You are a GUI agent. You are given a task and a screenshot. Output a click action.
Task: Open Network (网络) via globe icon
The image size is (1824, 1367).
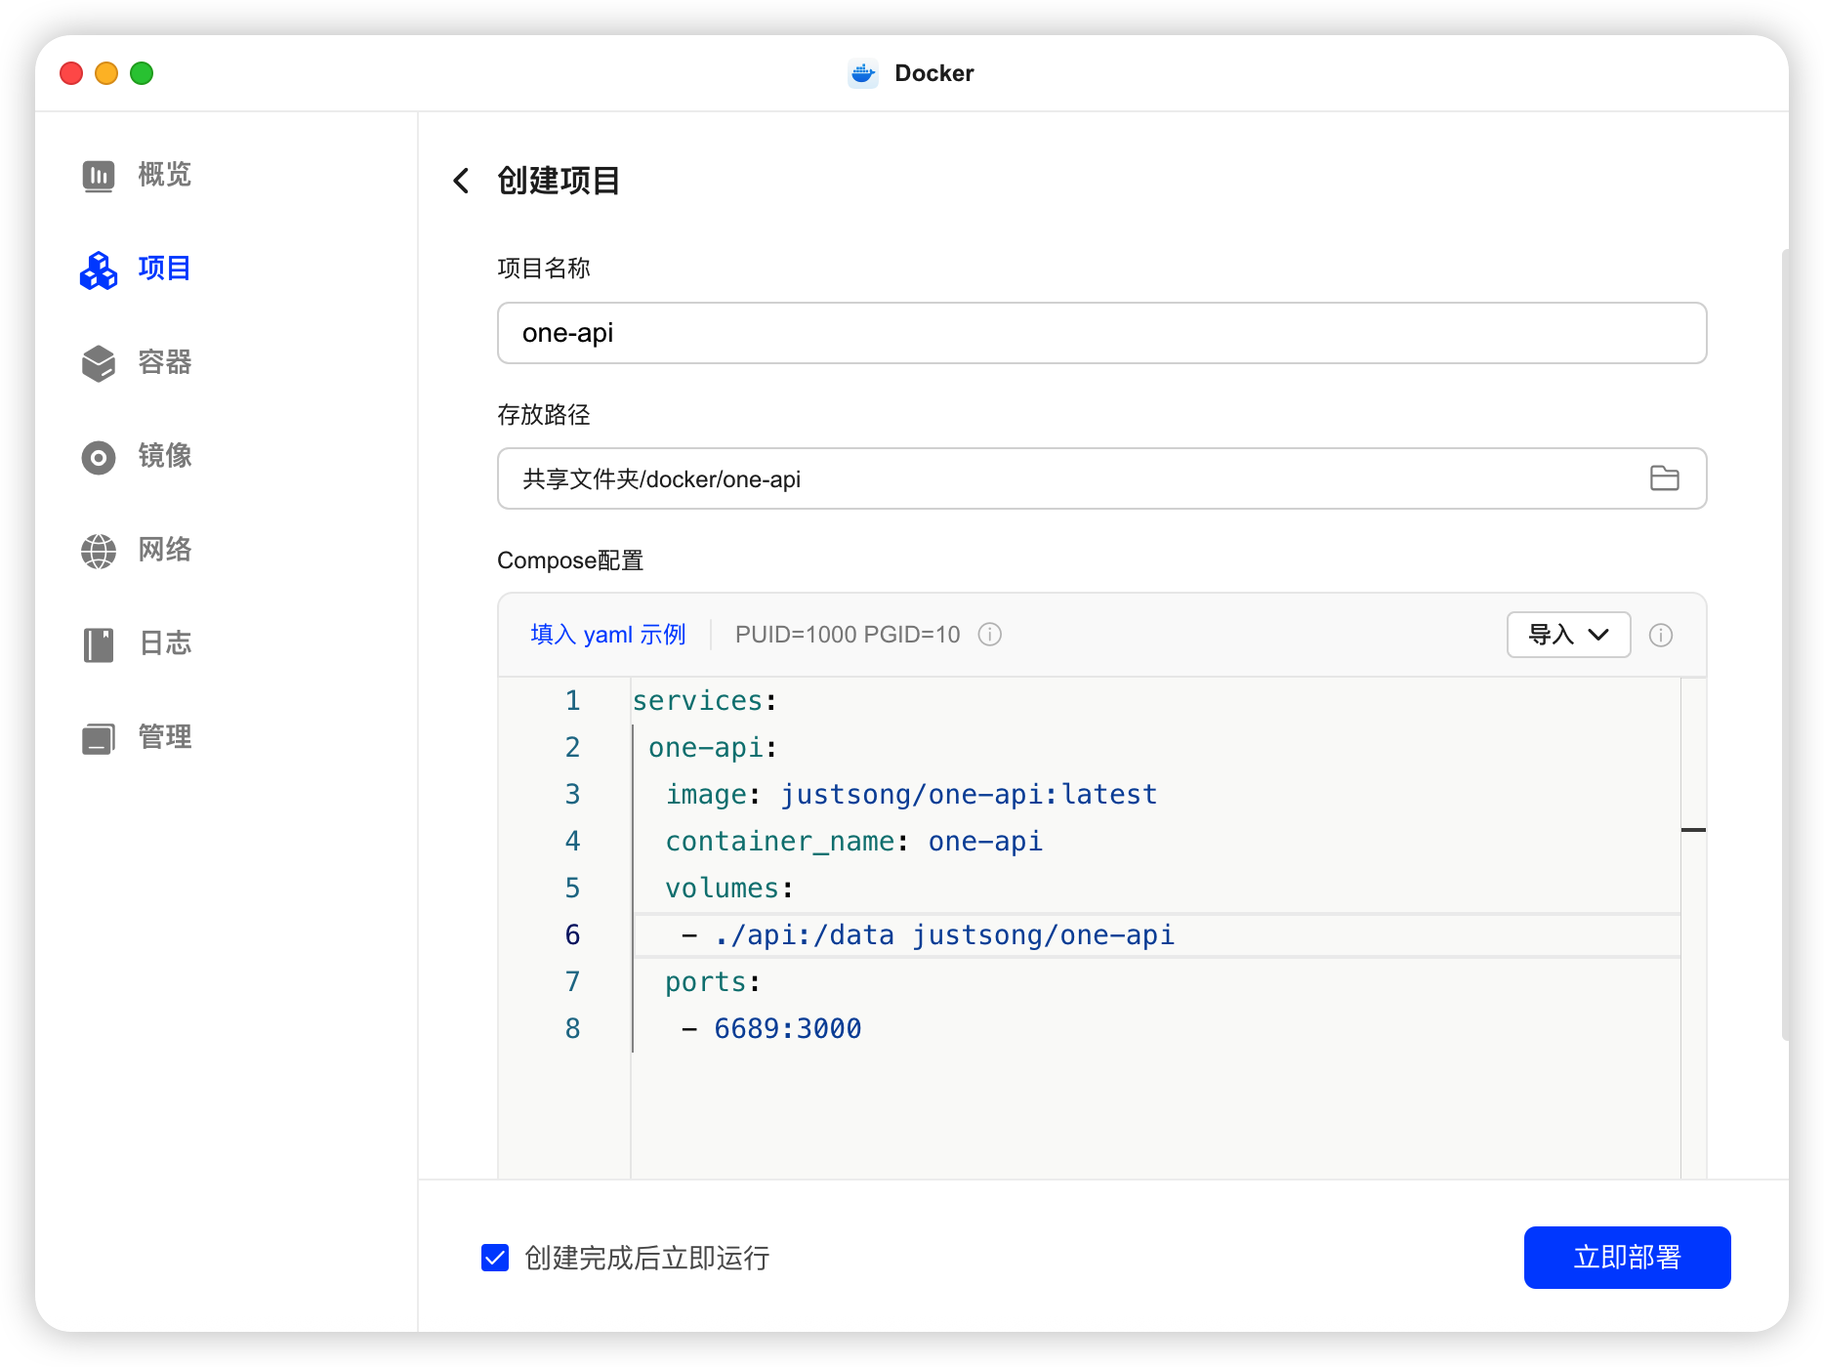point(99,551)
